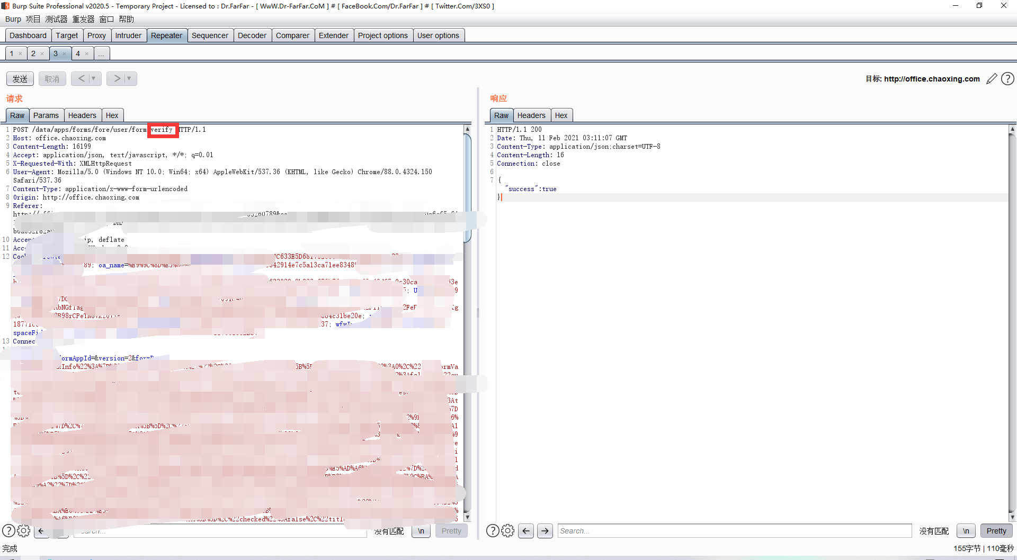Open the help icon beside target URL
The width and height of the screenshot is (1017, 560).
(x=1007, y=79)
